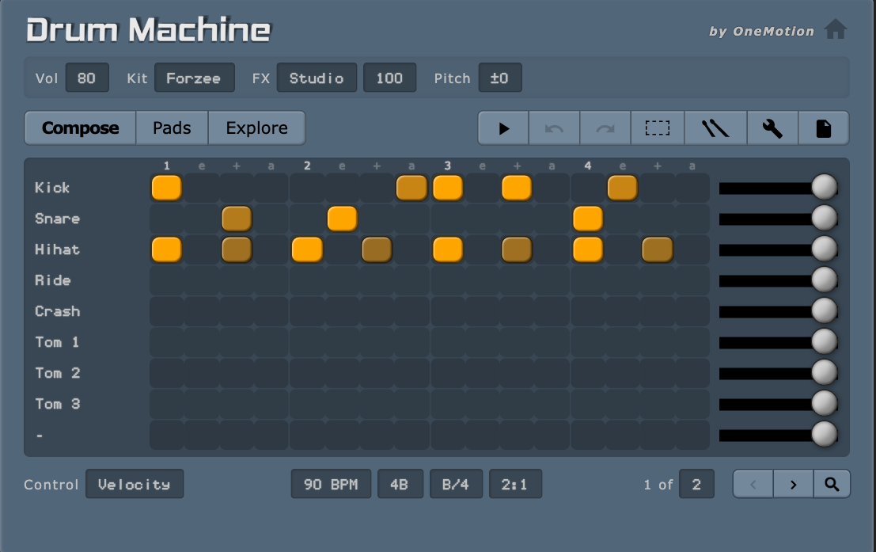Click the magnifier icon near the pattern pager
Image resolution: width=876 pixels, height=552 pixels.
[x=832, y=483]
